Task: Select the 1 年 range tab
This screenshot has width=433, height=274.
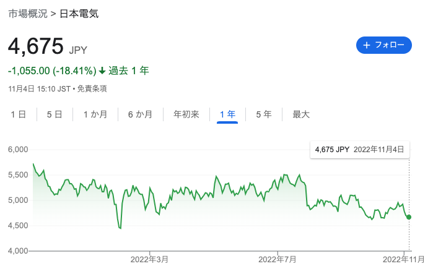Action: (x=227, y=114)
